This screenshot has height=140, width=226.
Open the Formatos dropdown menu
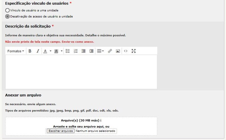pos(16,51)
